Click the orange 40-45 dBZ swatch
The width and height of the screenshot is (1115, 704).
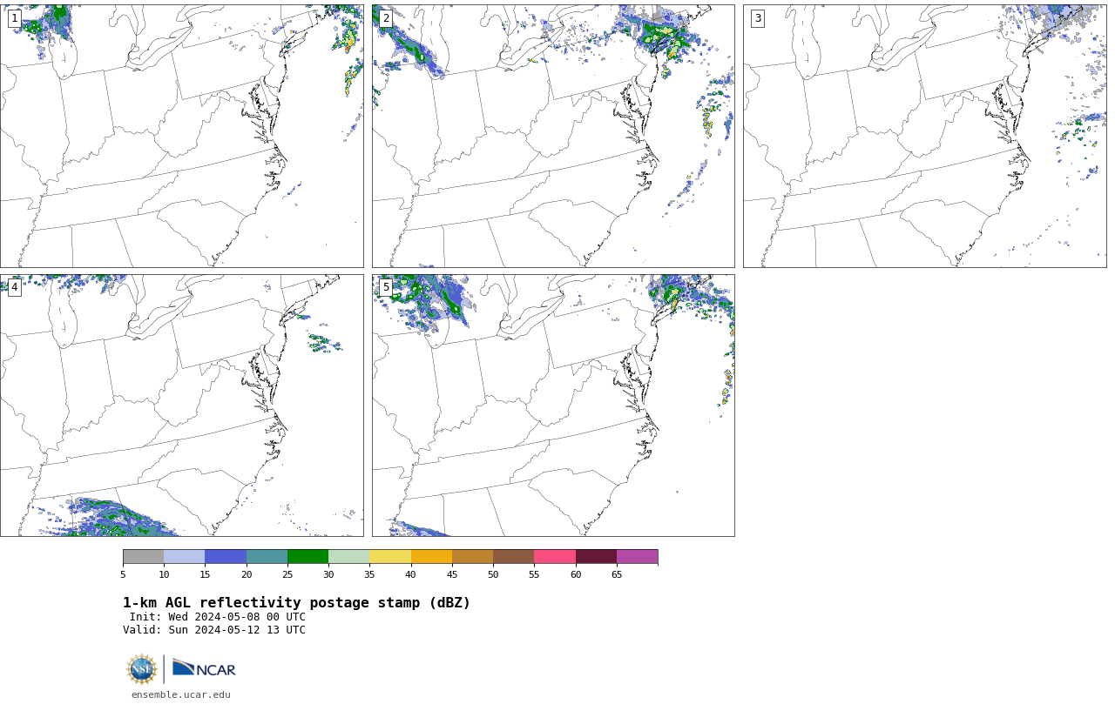click(431, 557)
